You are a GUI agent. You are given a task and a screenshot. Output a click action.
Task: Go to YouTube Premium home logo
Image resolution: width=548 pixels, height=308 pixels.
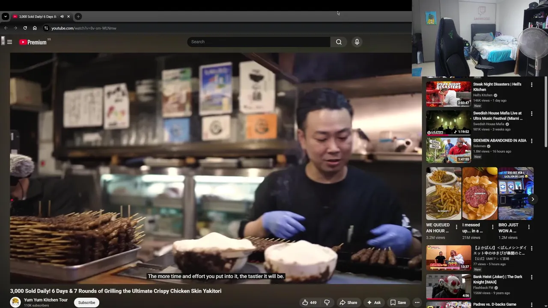coord(33,42)
